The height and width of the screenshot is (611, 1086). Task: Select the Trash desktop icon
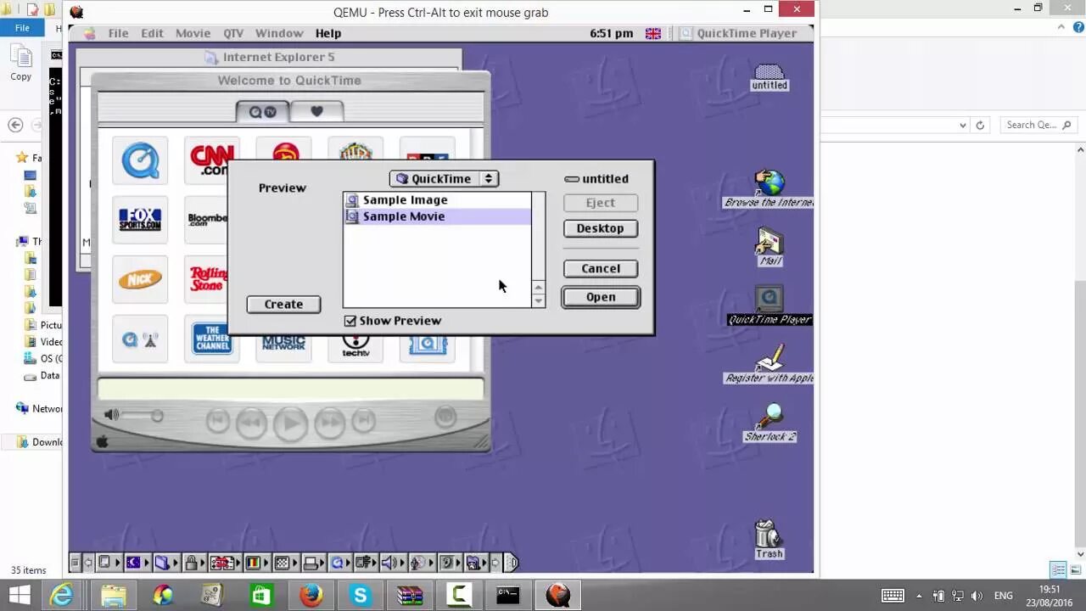point(768,540)
